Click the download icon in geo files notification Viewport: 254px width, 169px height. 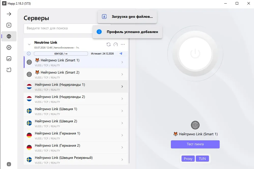pyautogui.click(x=104, y=16)
